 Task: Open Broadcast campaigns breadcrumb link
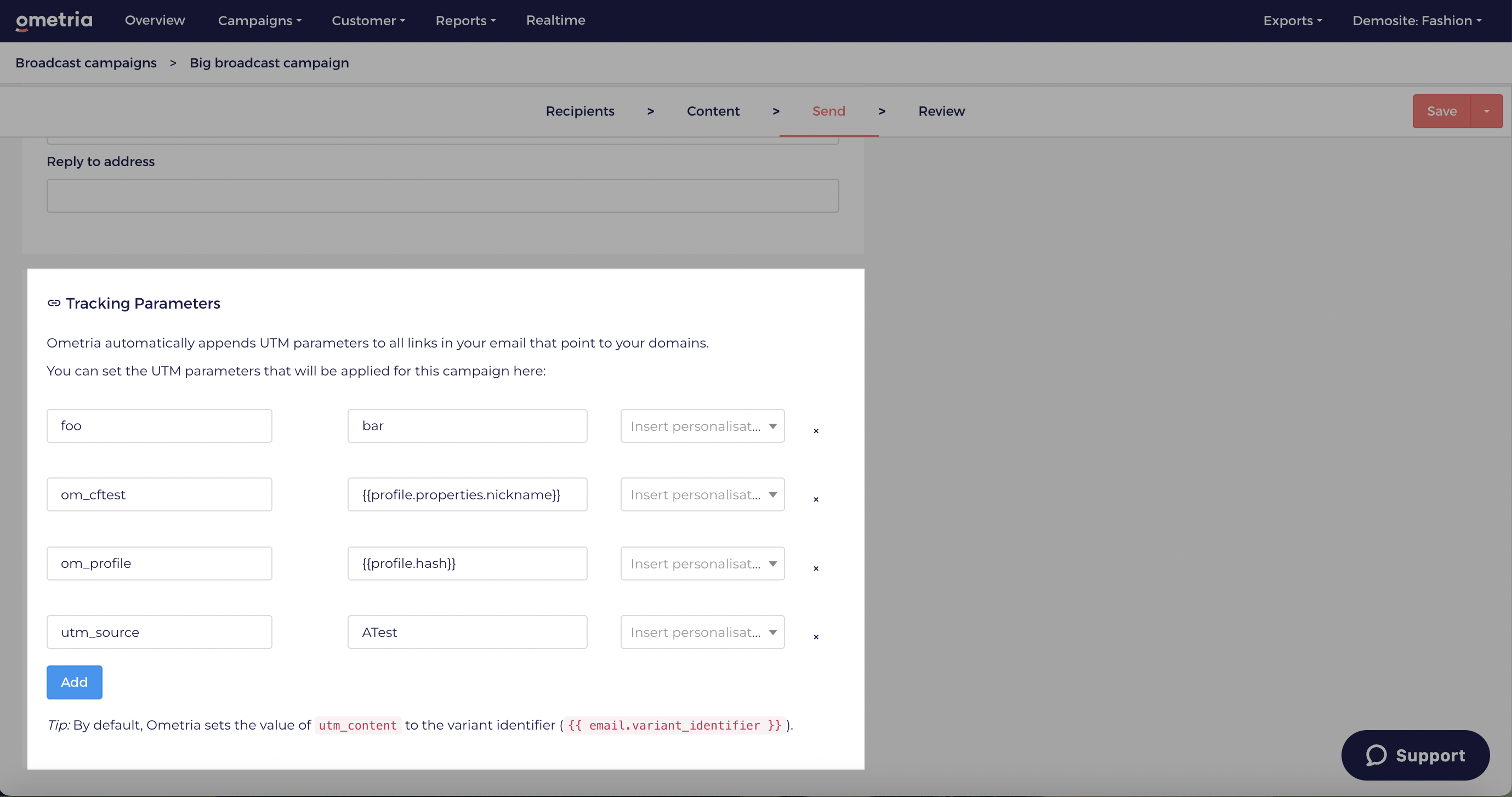[x=86, y=63]
